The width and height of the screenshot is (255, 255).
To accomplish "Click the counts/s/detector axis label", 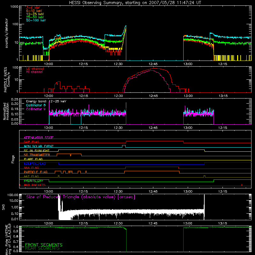I will (x=6, y=33).
